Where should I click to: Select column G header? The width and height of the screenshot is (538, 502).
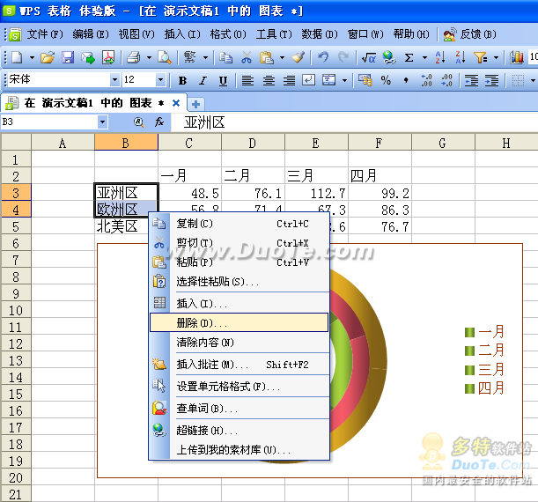click(x=443, y=143)
